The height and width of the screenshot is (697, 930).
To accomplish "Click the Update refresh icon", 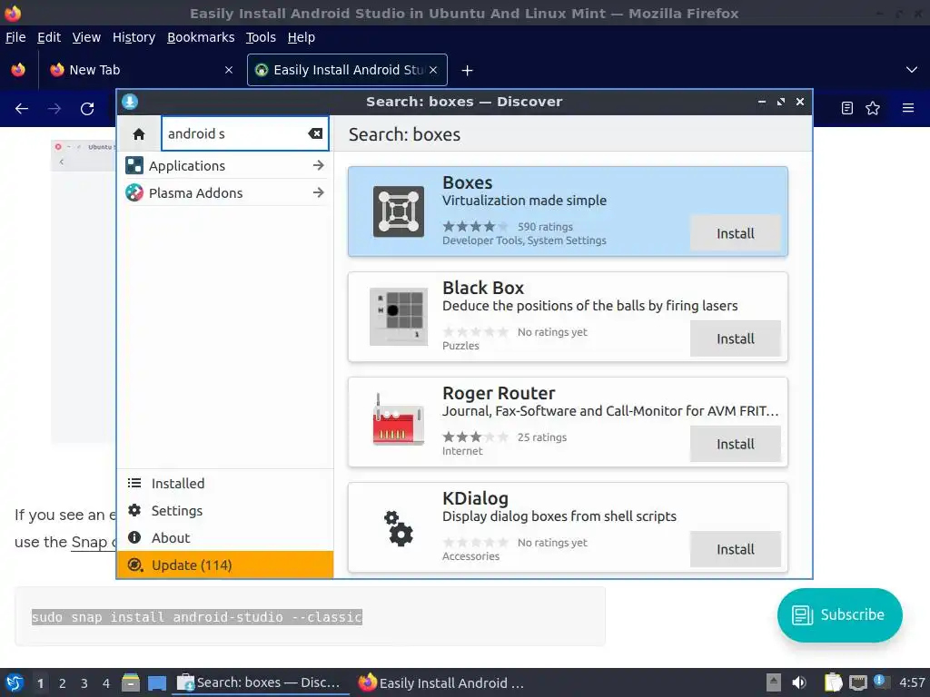I will pos(135,564).
